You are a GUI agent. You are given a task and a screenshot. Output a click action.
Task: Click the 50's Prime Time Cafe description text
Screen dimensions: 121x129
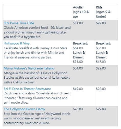[x=37, y=32]
